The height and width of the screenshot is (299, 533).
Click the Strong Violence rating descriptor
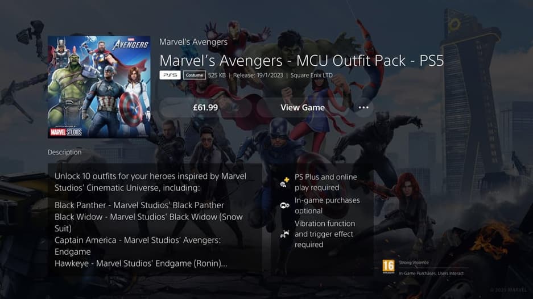[x=414, y=262]
